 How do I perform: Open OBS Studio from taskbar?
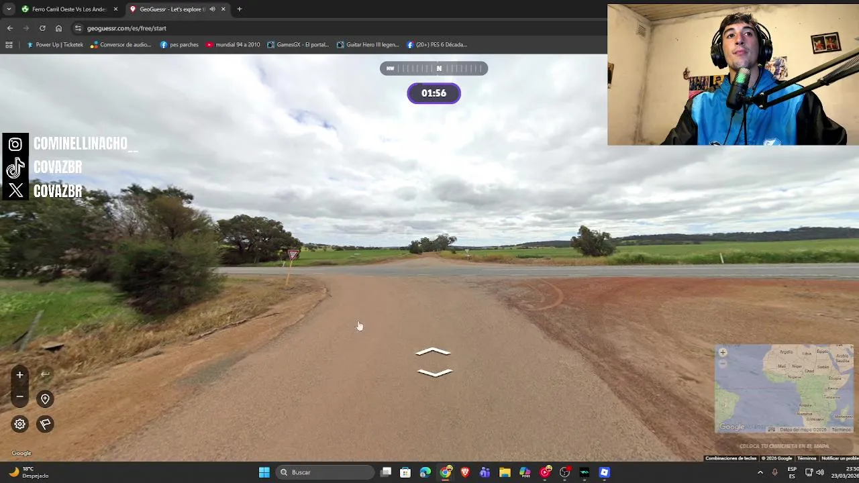point(564,472)
